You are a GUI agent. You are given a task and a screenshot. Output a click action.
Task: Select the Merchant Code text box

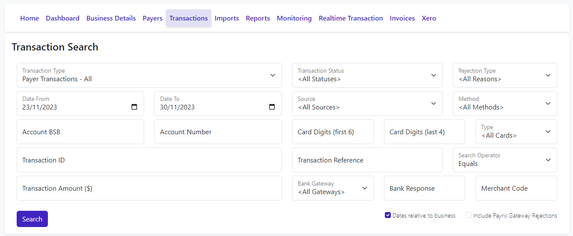pyautogui.click(x=516, y=188)
